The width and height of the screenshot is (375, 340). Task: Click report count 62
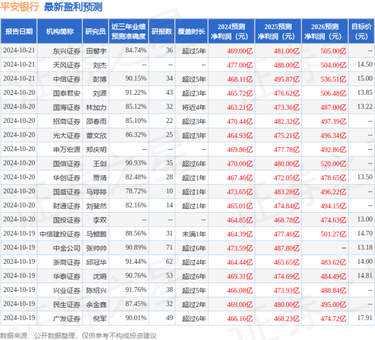click(169, 261)
